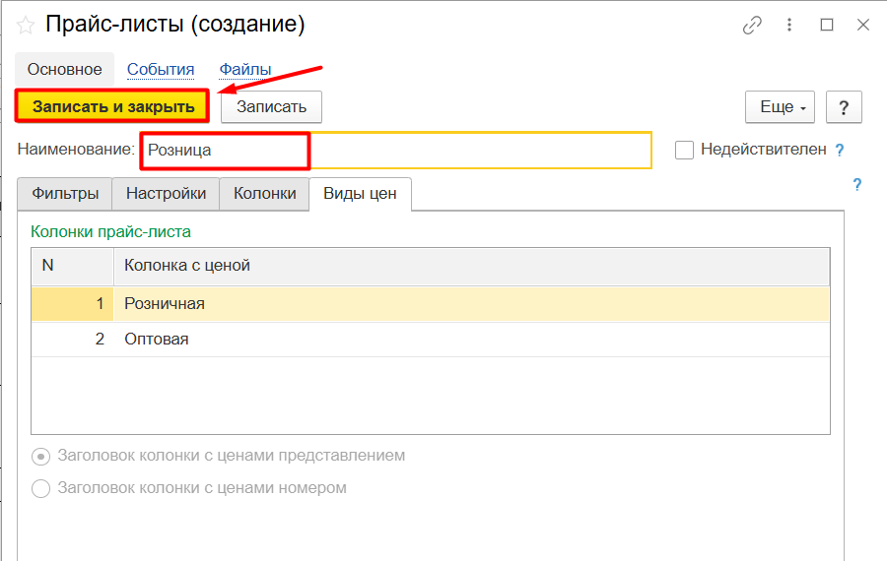Click the Записать button
This screenshot has height=561, width=887.
[271, 107]
